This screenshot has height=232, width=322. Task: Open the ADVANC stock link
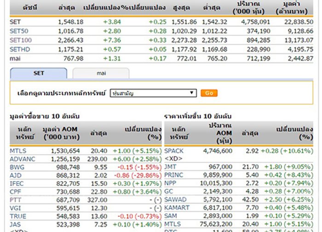(23, 159)
